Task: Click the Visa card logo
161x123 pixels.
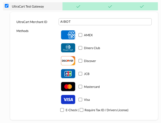Action: click(x=68, y=99)
